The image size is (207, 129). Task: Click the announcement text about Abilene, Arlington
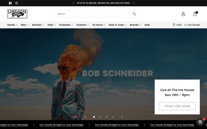coord(103,3)
